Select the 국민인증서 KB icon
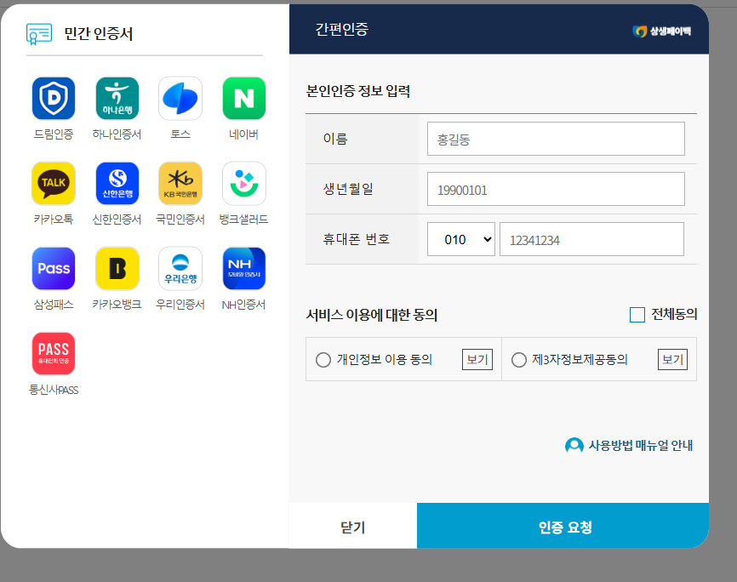This screenshot has width=737, height=582. (180, 183)
